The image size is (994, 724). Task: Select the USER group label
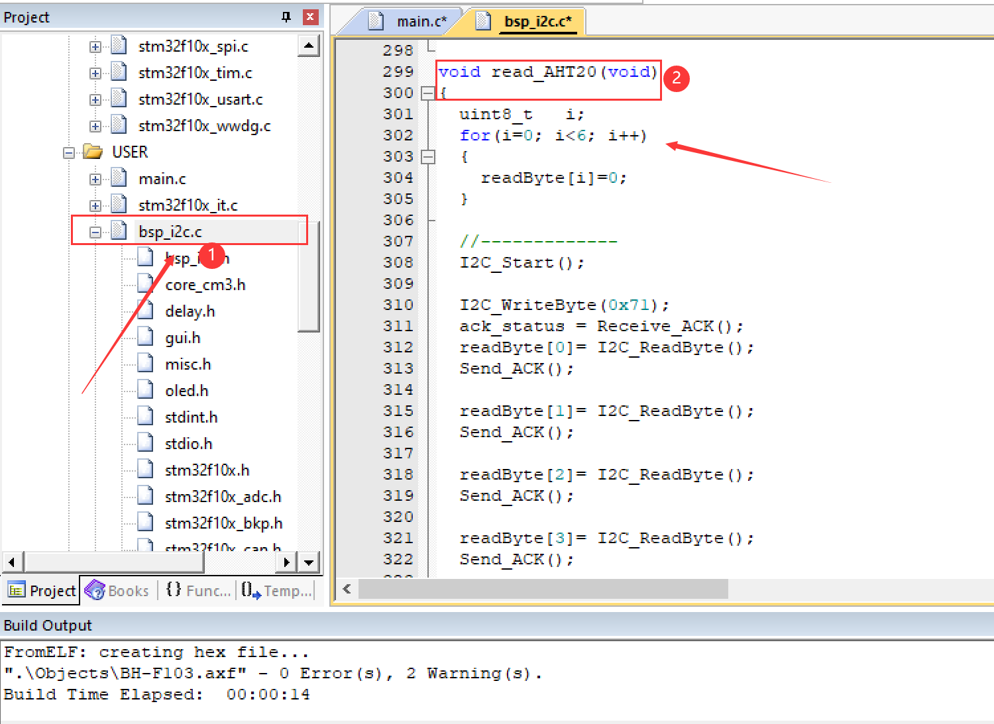point(130,152)
